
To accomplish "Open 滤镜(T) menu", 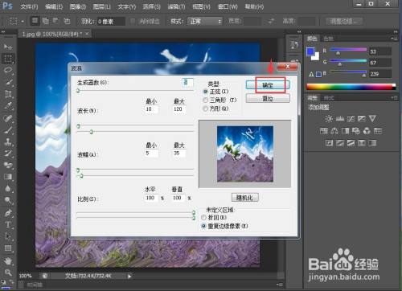I will pos(176,6).
